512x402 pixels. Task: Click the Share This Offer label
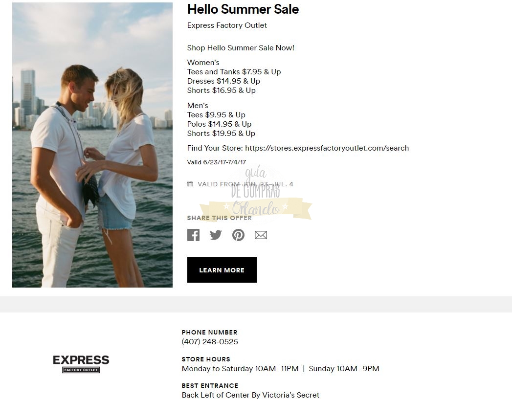tap(219, 218)
